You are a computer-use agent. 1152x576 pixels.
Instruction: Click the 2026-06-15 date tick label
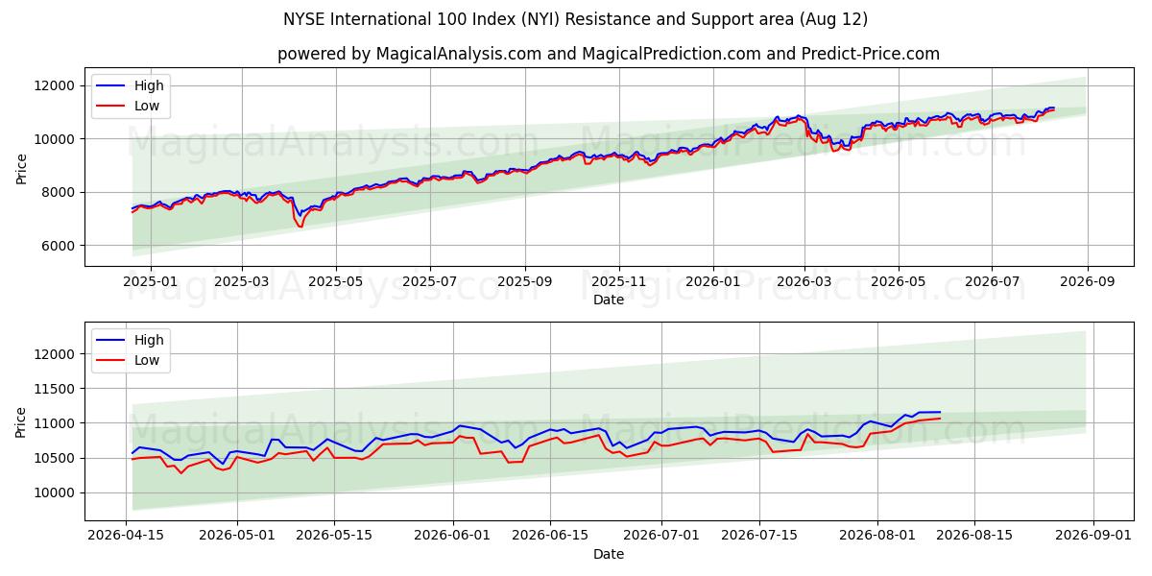click(550, 536)
